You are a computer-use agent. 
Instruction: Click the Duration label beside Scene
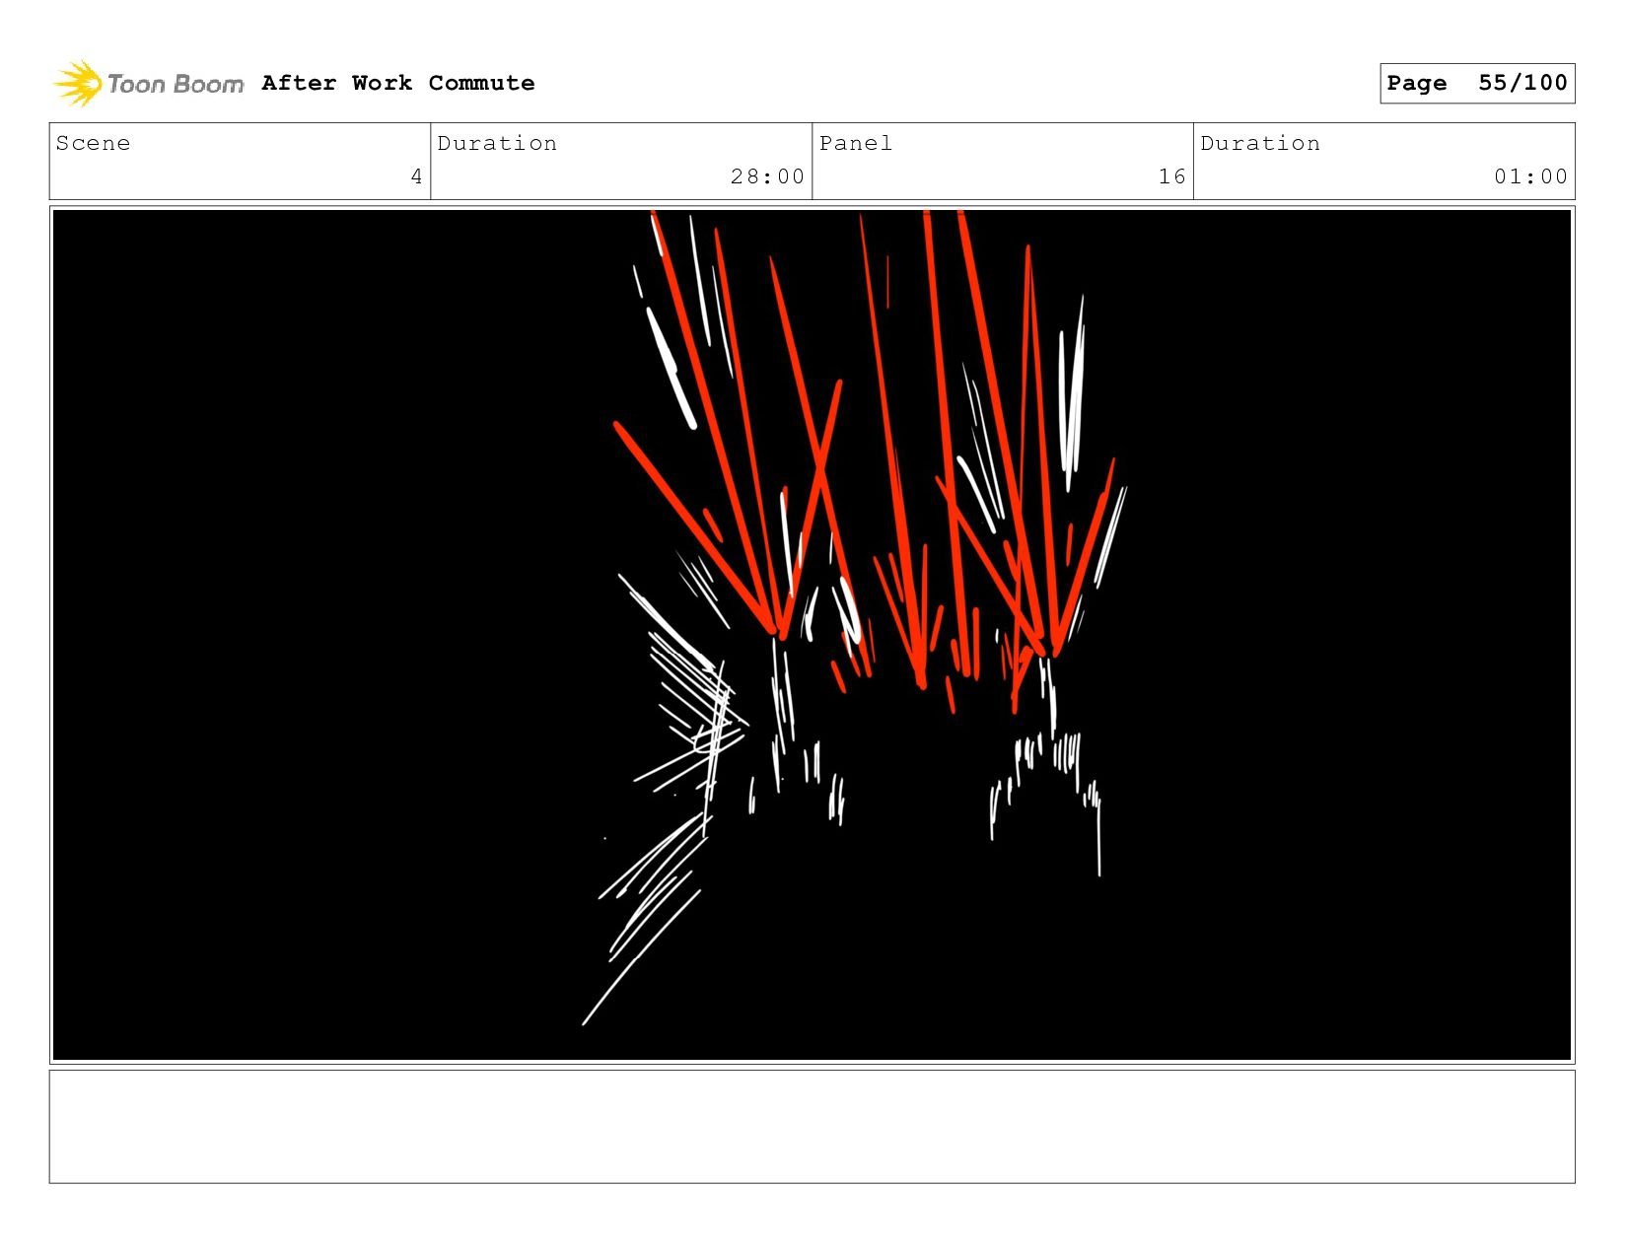(497, 144)
